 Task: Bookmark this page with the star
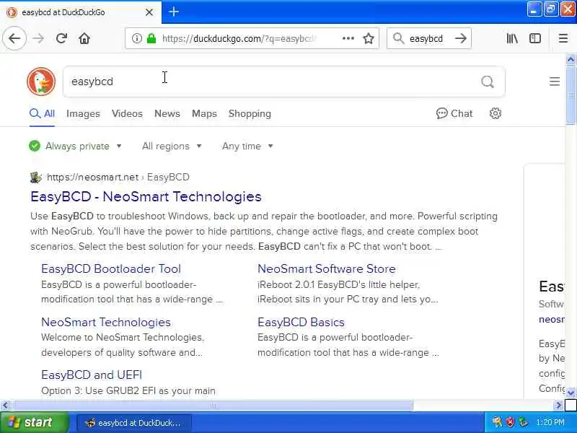coord(369,38)
